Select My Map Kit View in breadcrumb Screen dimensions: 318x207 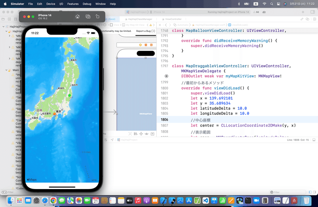pyautogui.click(x=134, y=25)
